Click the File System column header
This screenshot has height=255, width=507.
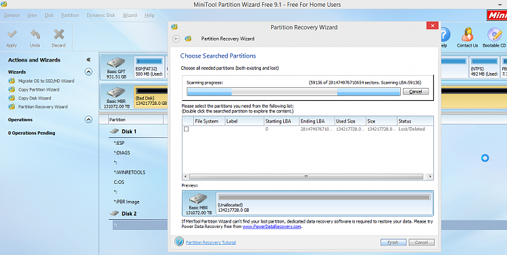point(209,121)
